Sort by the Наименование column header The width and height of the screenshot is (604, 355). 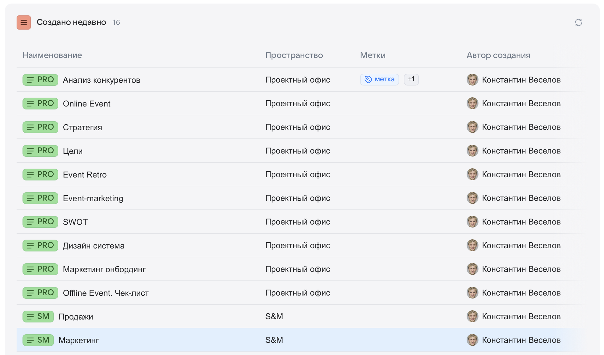tap(52, 55)
